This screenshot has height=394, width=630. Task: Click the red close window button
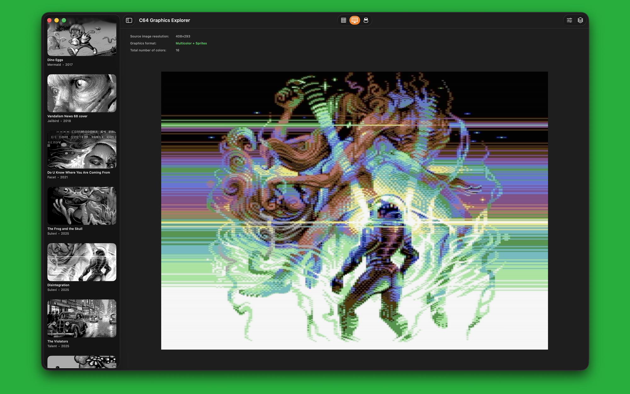(49, 20)
